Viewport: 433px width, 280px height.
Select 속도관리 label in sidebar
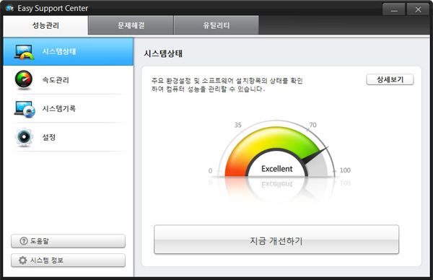click(x=56, y=80)
